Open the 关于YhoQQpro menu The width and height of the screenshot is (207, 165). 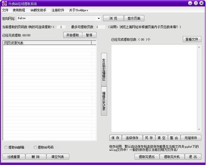coord(79,10)
